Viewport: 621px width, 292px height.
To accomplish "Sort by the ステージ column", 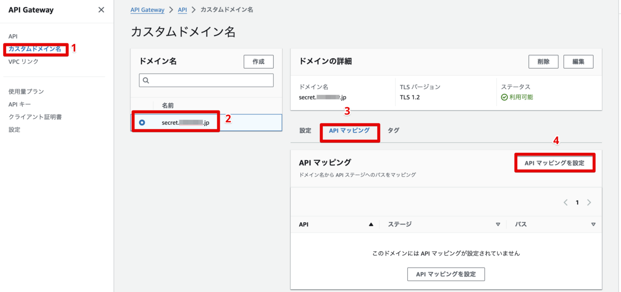I will [498, 224].
